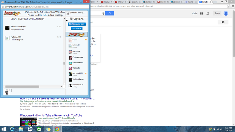Click the Clear chat button
Screen dimensions: 235x132
[77, 29]
